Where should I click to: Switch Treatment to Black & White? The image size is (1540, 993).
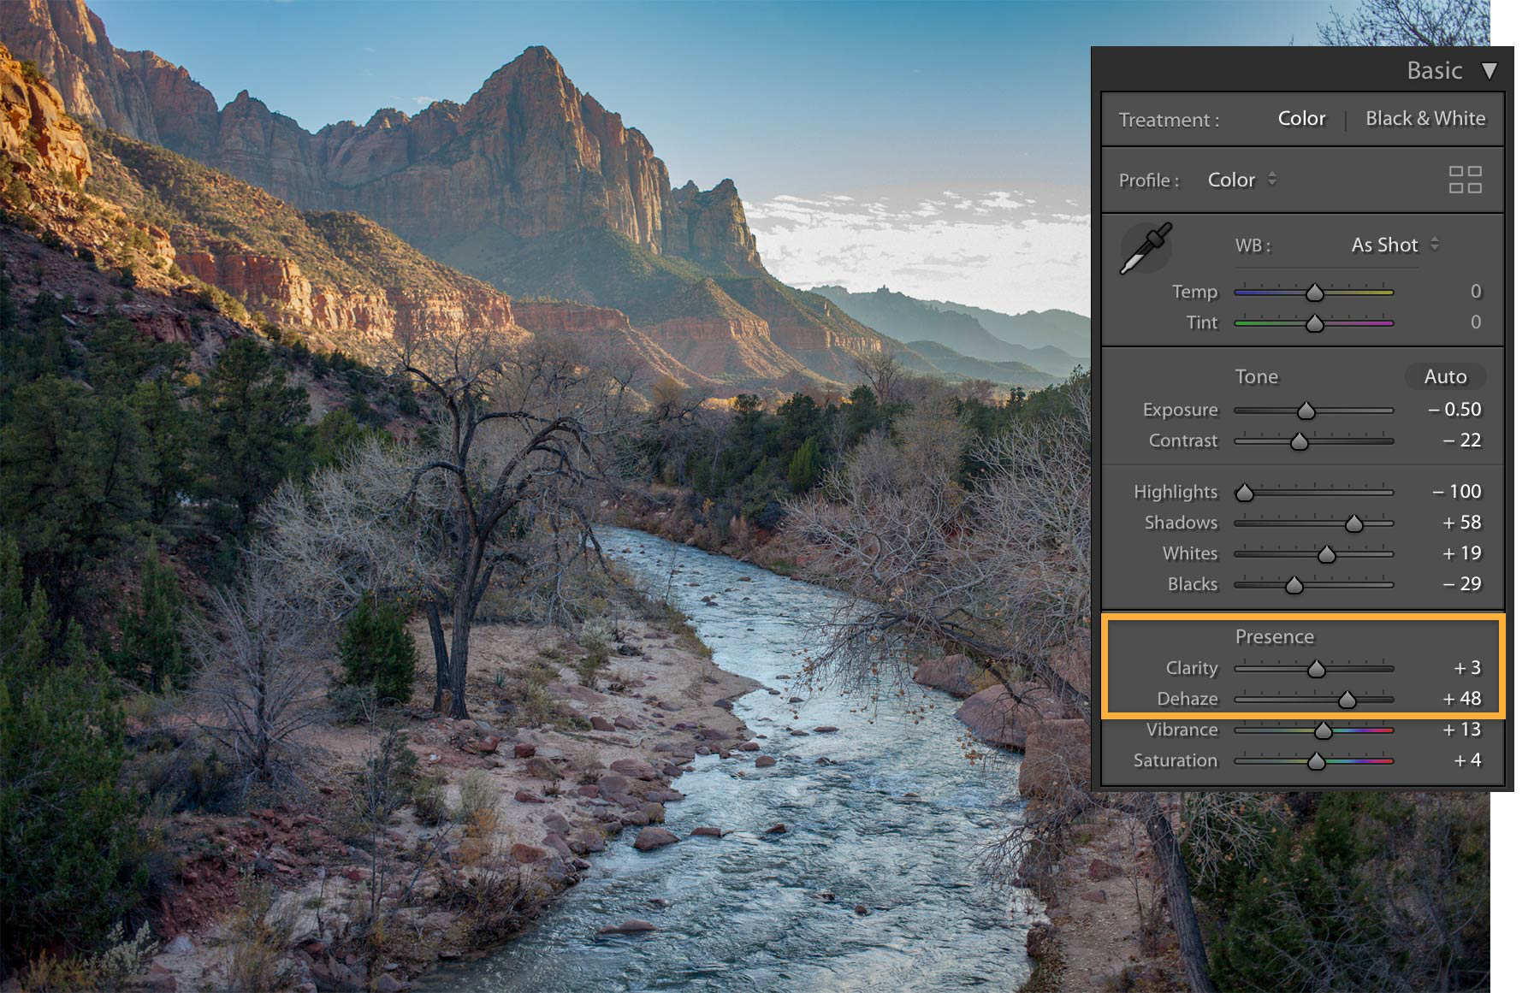tap(1425, 119)
